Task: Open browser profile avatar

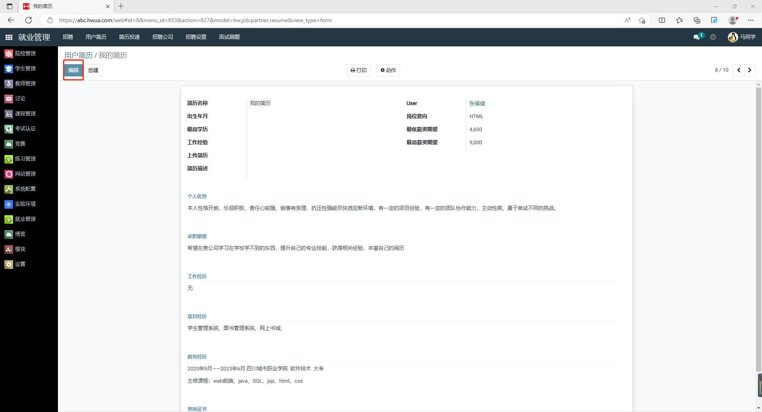Action: coord(733,20)
